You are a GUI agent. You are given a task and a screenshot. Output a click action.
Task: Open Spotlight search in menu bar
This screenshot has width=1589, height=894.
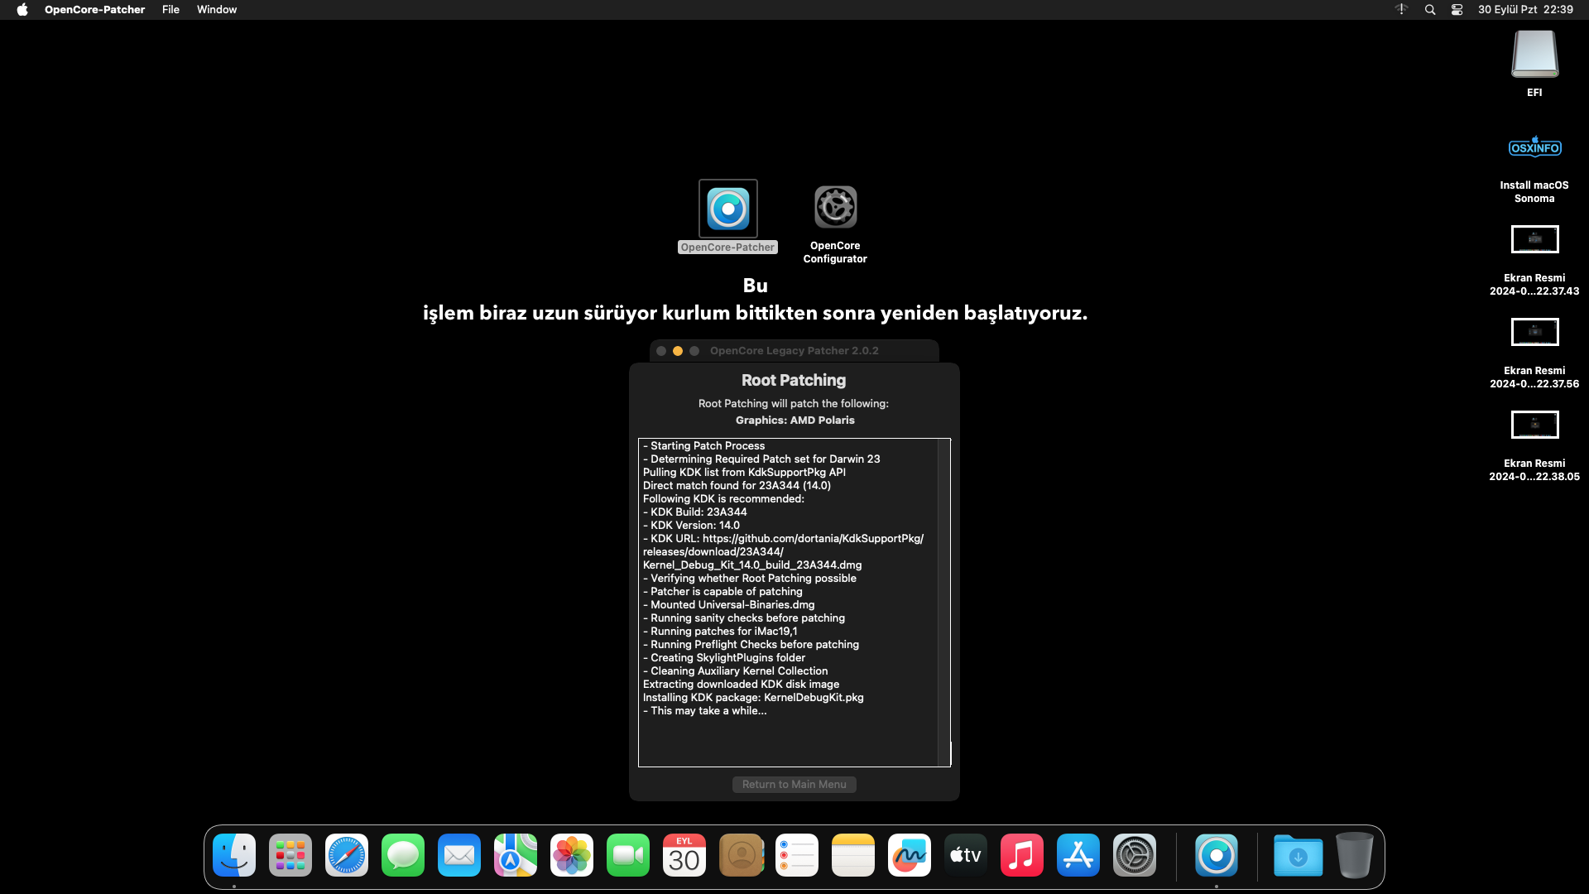point(1430,10)
